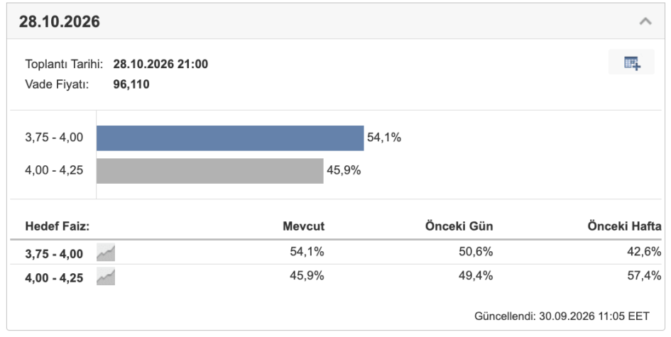Click the 28.10.2026 header title
This screenshot has height=337, width=671.
(60, 21)
